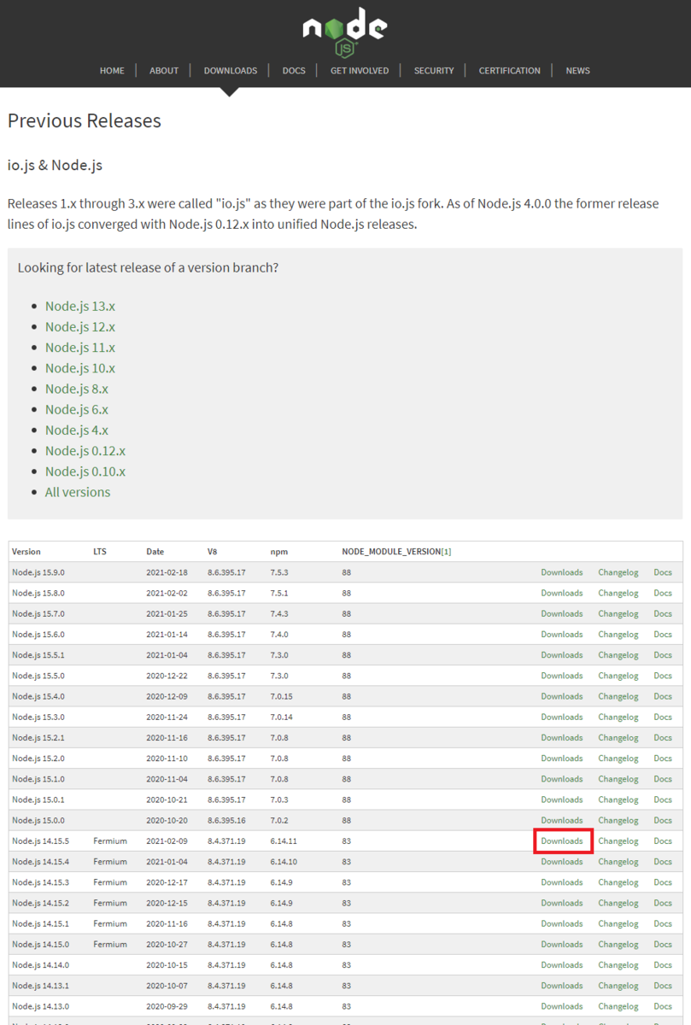Click Downloads for Node.js 15.5.1
The height and width of the screenshot is (1025, 691).
pos(562,655)
